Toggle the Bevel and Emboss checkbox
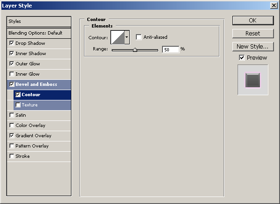 (12, 84)
